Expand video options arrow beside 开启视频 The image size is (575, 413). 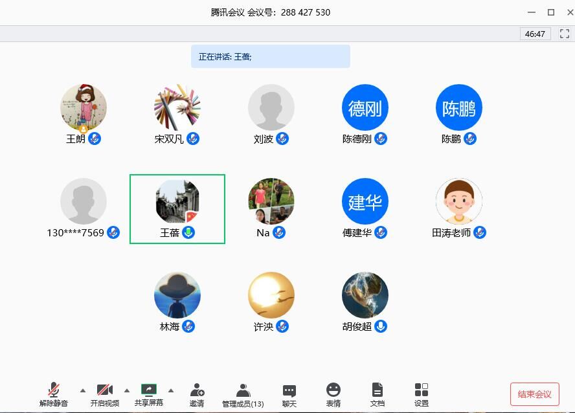[x=127, y=390]
